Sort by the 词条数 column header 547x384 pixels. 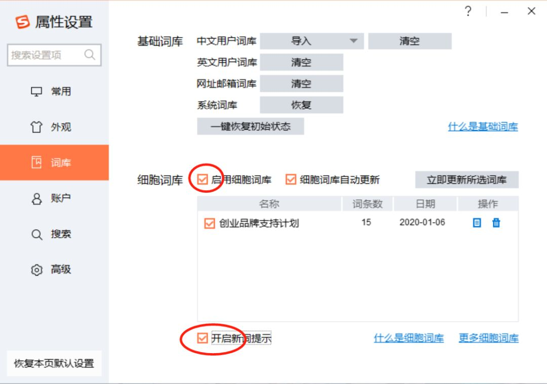(x=367, y=204)
